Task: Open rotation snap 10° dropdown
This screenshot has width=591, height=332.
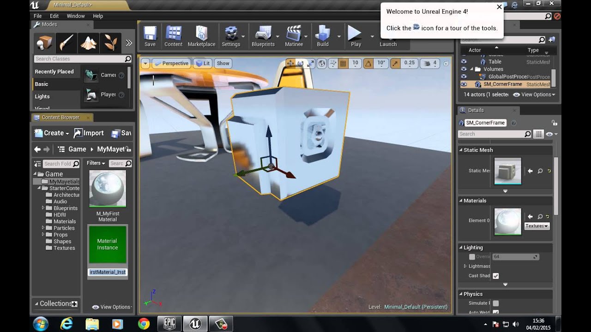Action: (x=381, y=63)
